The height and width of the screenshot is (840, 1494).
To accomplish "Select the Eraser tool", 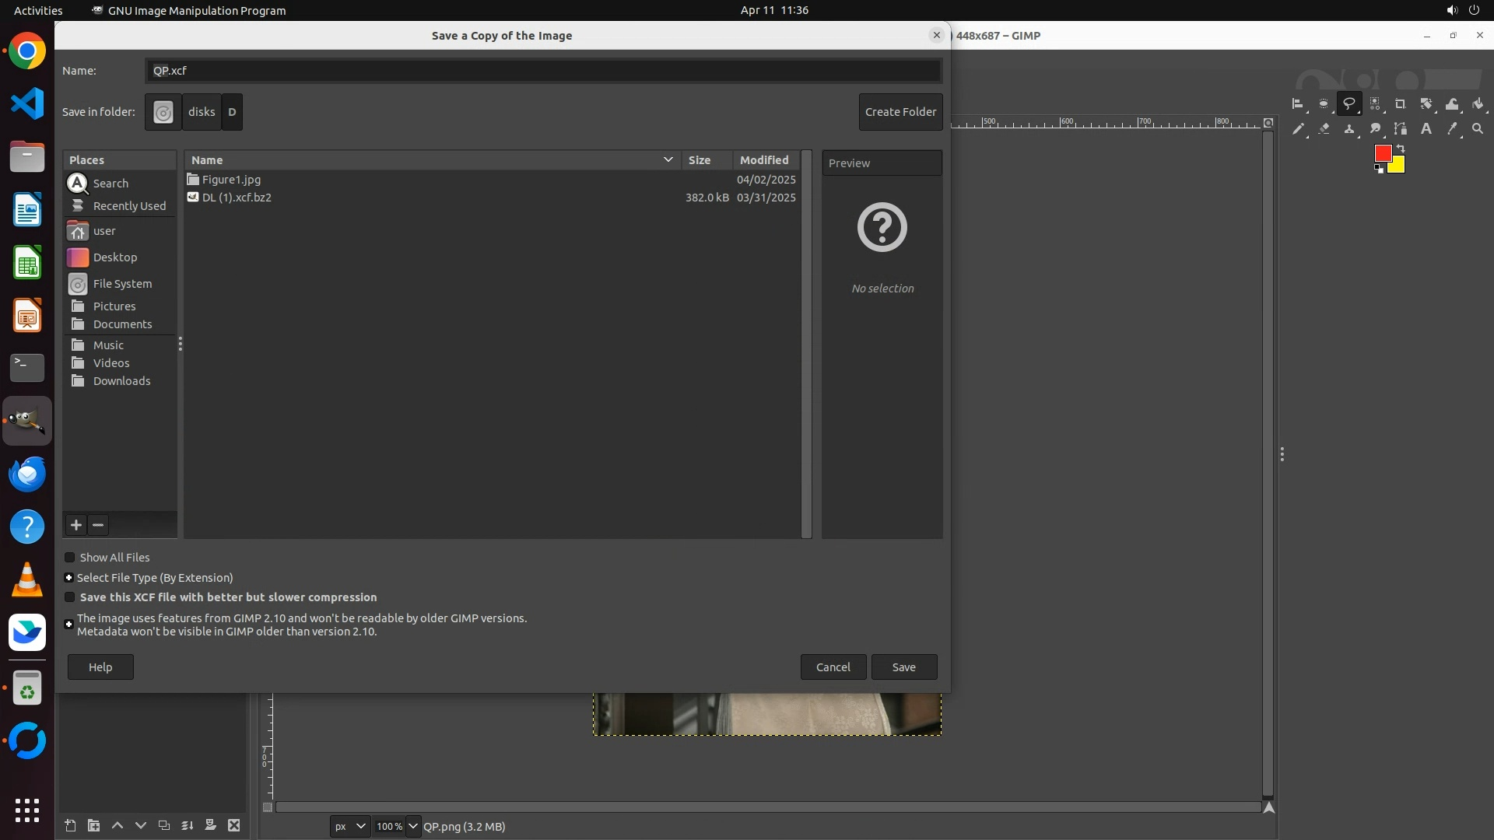I will (1324, 129).
